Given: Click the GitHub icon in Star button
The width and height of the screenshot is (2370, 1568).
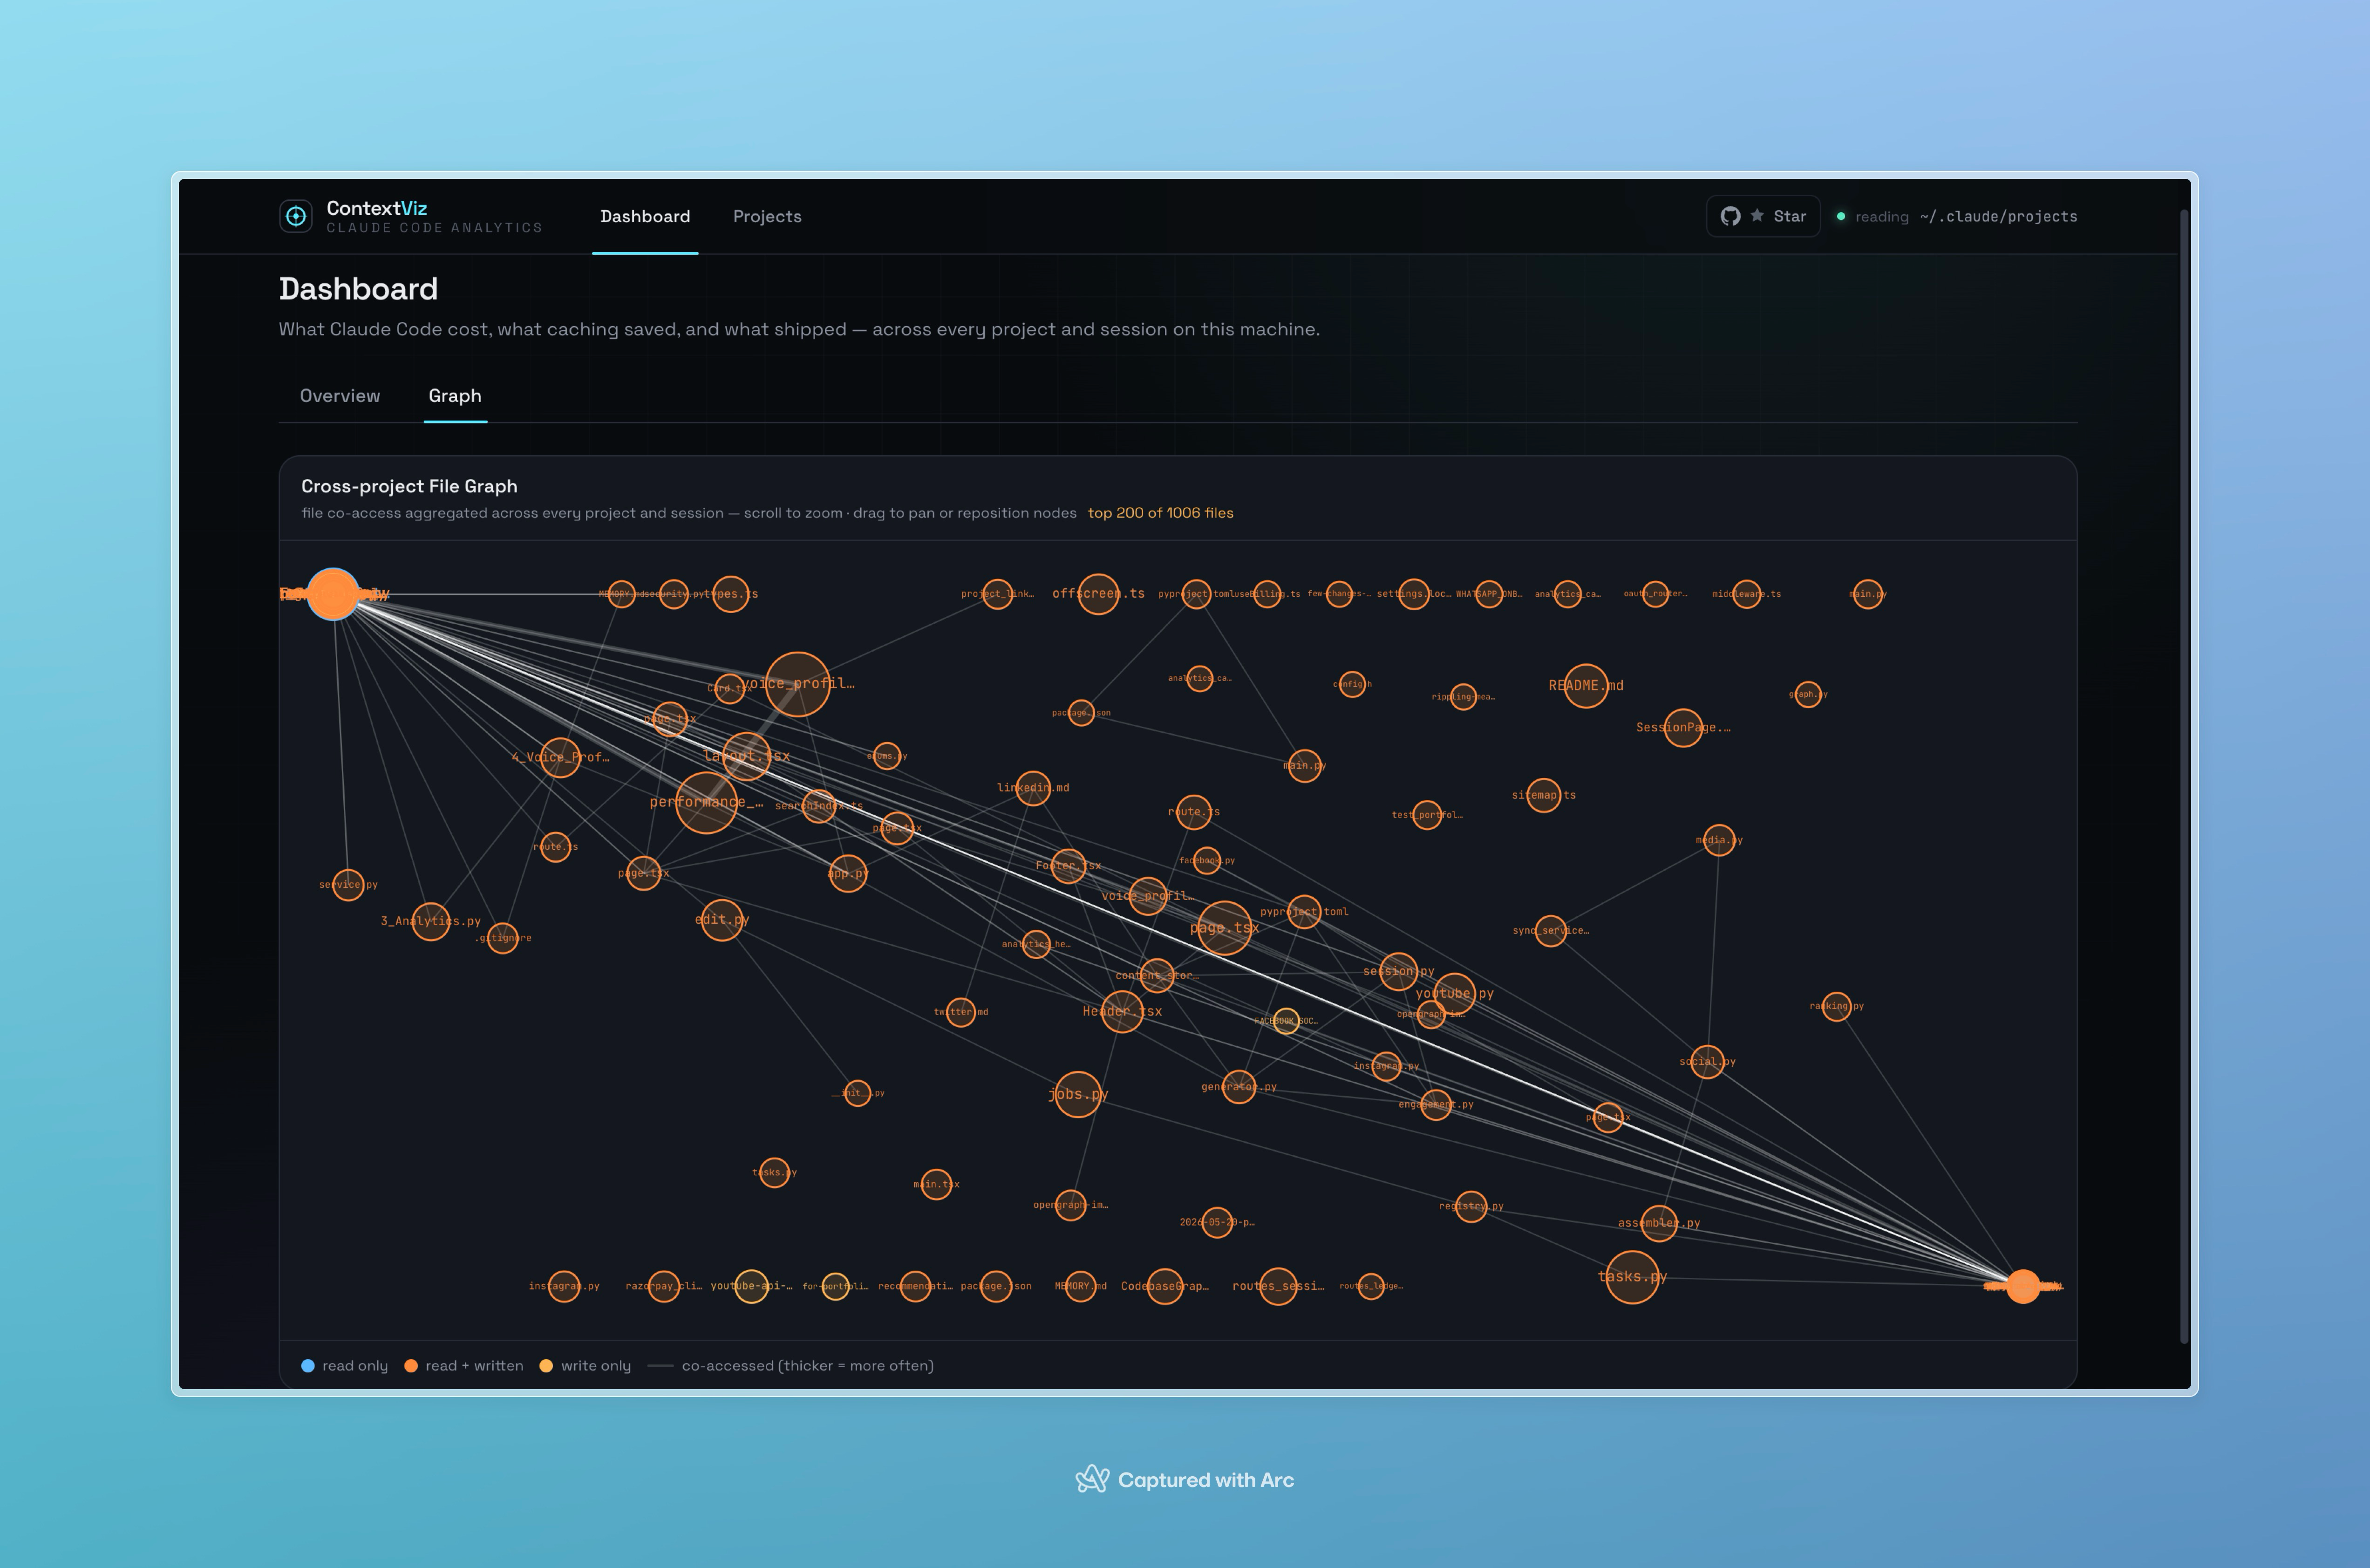Looking at the screenshot, I should 1730,216.
